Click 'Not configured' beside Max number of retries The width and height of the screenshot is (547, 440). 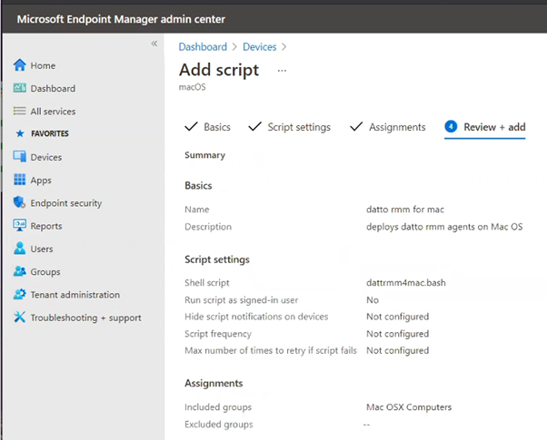pyautogui.click(x=398, y=350)
